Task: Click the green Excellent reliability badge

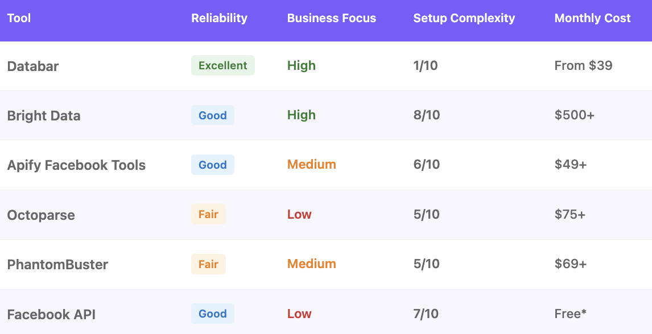Action: click(x=223, y=65)
